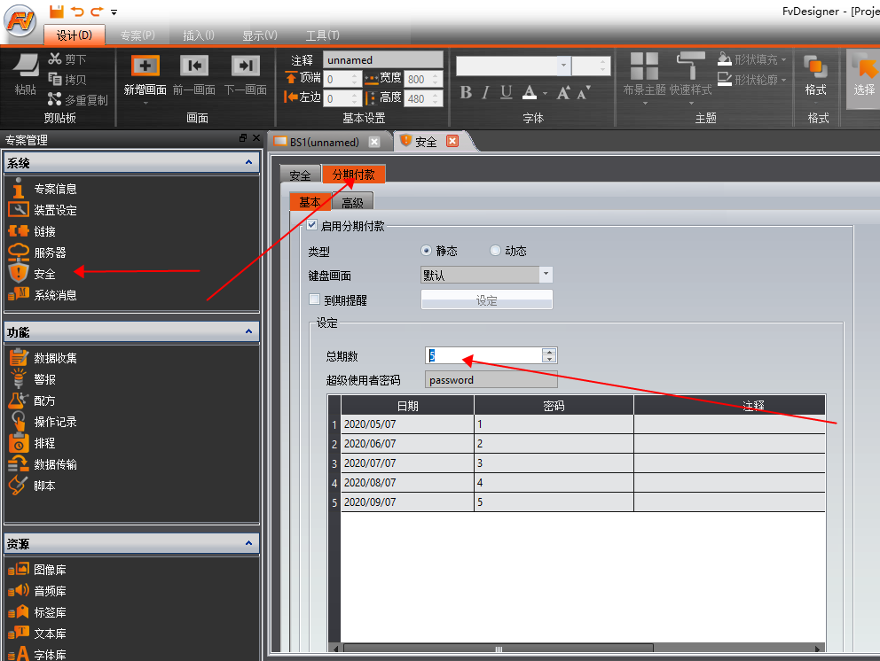The image size is (880, 661).
Task: Click the Add New Screen (新增画面) icon
Action: point(145,66)
